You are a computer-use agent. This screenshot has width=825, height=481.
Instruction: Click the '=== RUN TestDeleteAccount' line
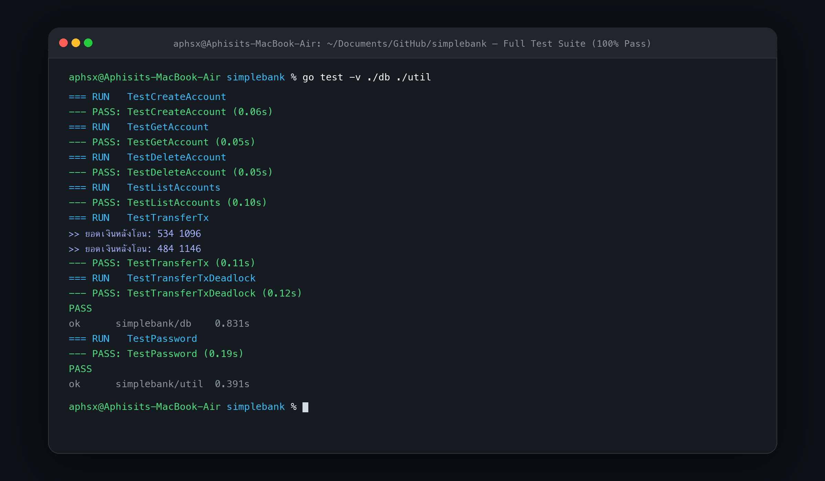(x=147, y=157)
